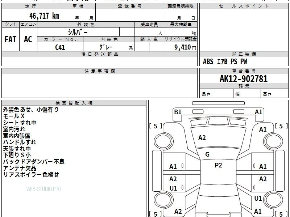Select the 走行 column header
Screen dimensions: 290x217
[x=31, y=6]
